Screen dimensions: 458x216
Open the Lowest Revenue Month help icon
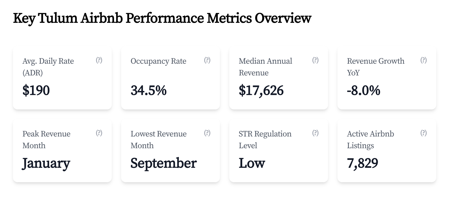point(207,133)
